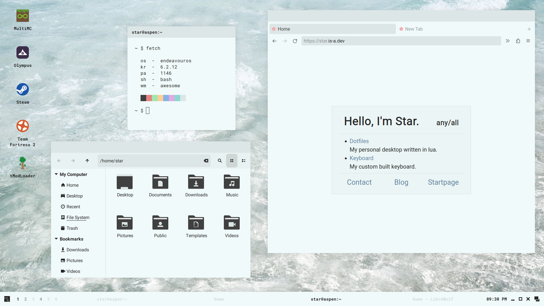Switch file manager to icon grid view

coord(232,161)
